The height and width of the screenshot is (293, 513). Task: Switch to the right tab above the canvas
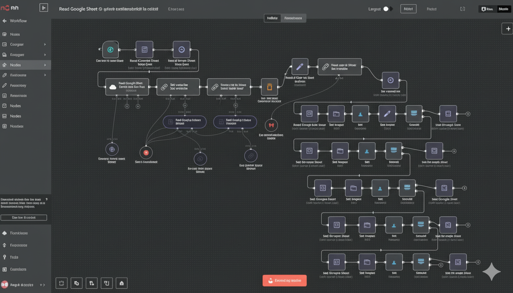[293, 18]
